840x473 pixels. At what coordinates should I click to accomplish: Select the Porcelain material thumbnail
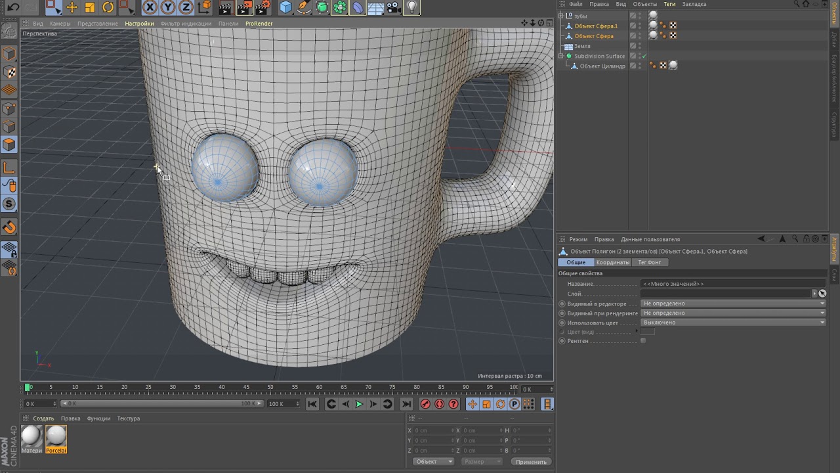pyautogui.click(x=56, y=436)
